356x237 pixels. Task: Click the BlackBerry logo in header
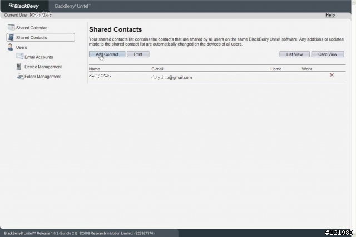[23, 6]
